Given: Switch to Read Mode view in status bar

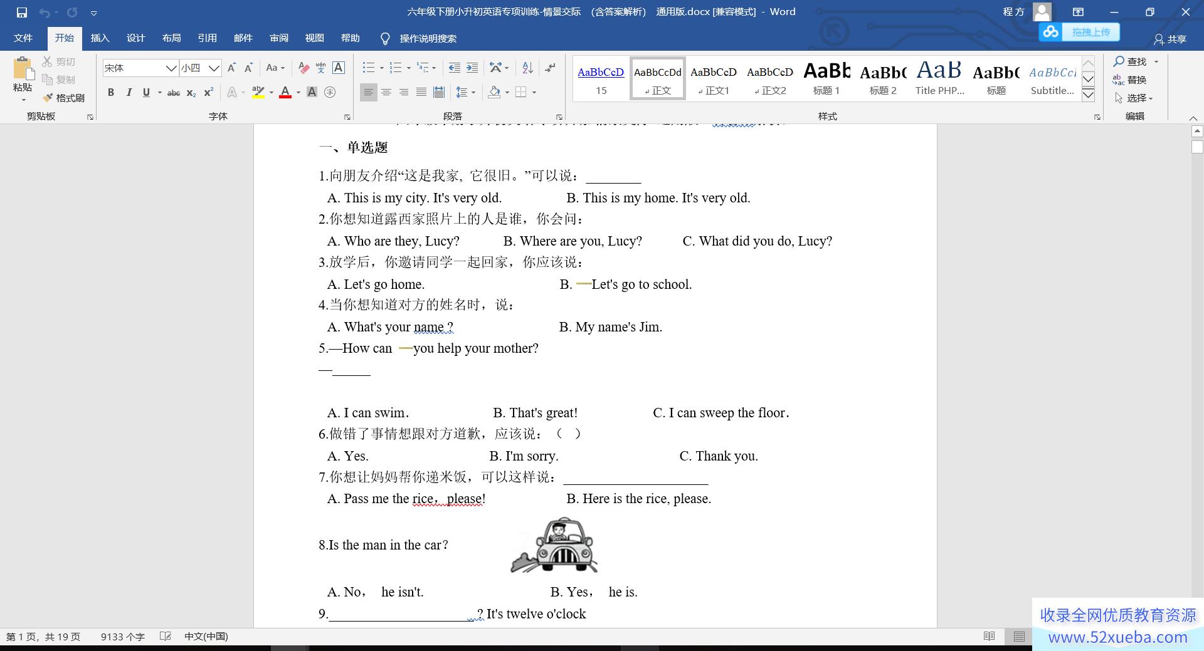Looking at the screenshot, I should click(990, 637).
